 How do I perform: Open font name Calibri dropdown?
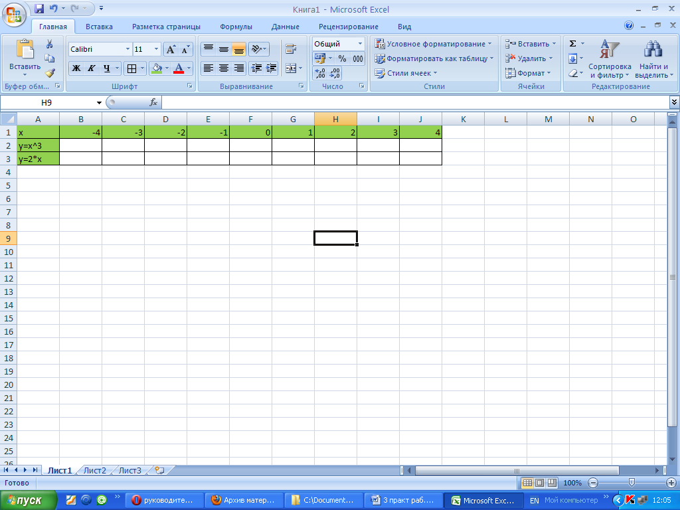[x=128, y=49]
